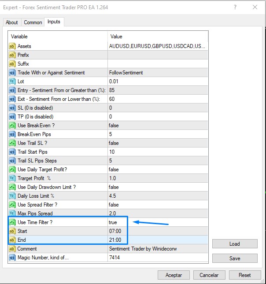Image resolution: width=266 pixels, height=284 pixels.
Task: Click the Load button
Action: click(x=235, y=244)
